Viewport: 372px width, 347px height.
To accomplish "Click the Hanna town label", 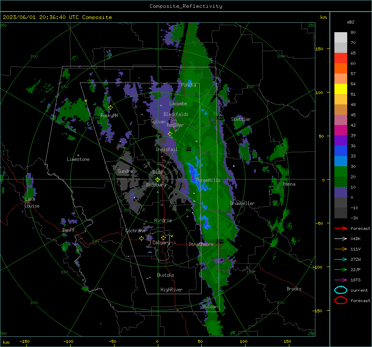I will point(289,184).
